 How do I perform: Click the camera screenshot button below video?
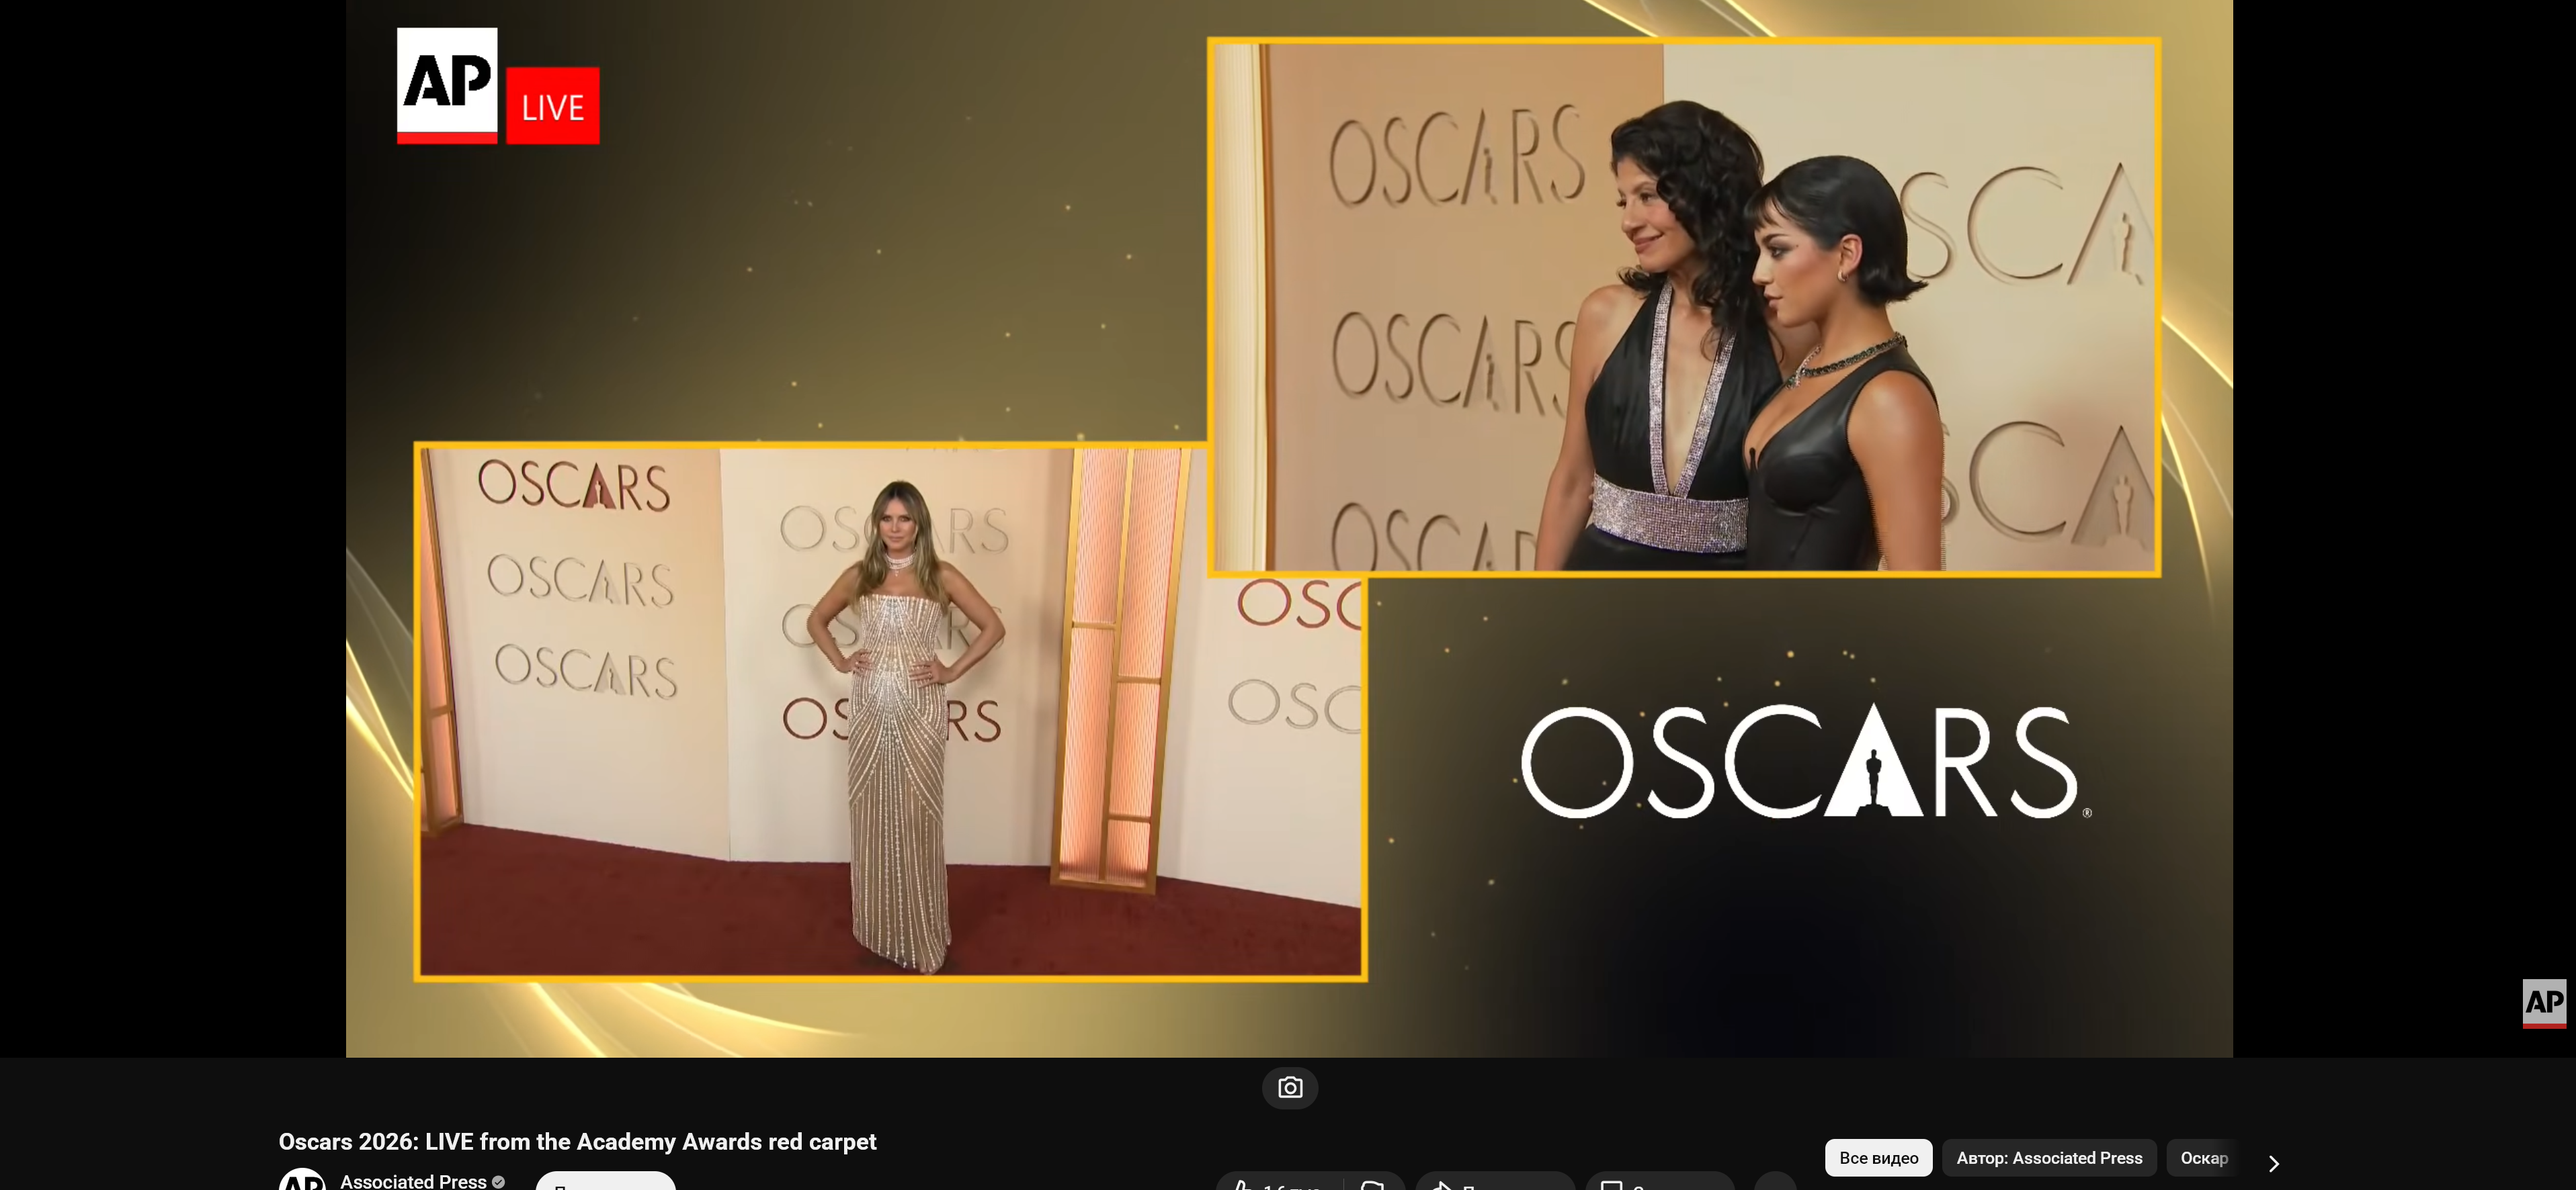click(1289, 1087)
